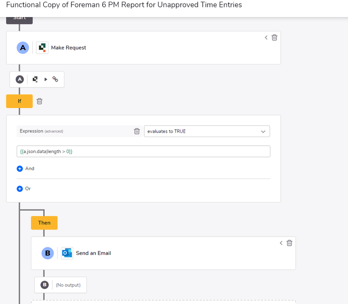Select the orange Then block
The image size is (348, 304).
click(44, 223)
